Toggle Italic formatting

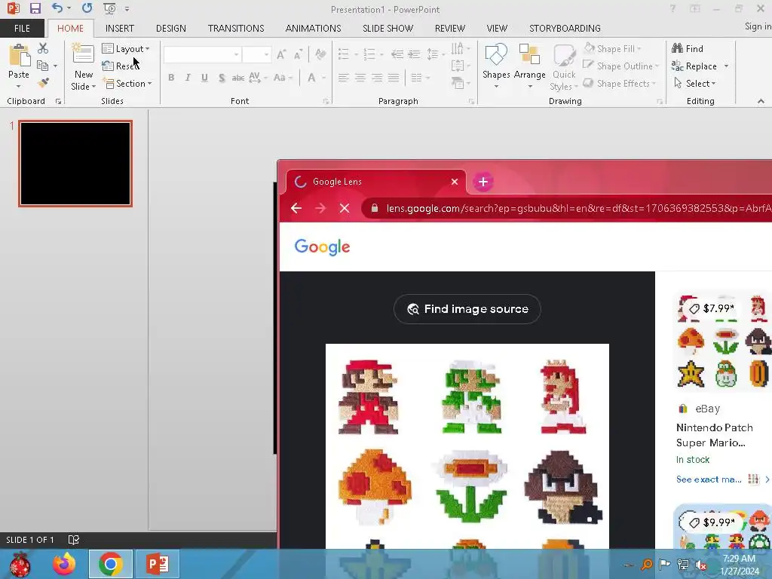188,78
